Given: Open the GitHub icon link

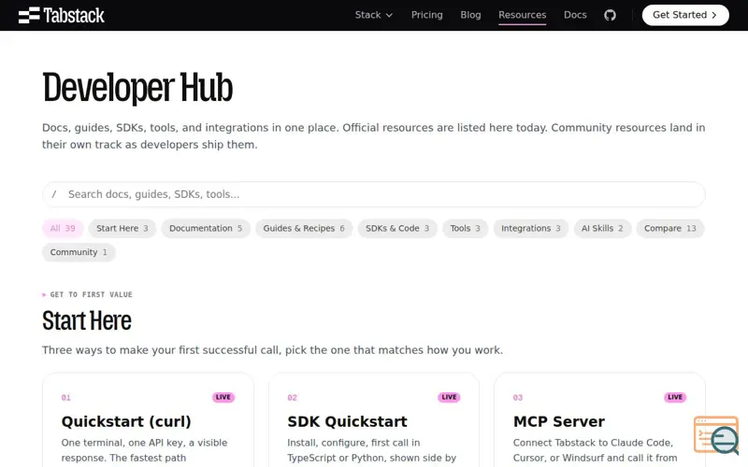Looking at the screenshot, I should (610, 15).
